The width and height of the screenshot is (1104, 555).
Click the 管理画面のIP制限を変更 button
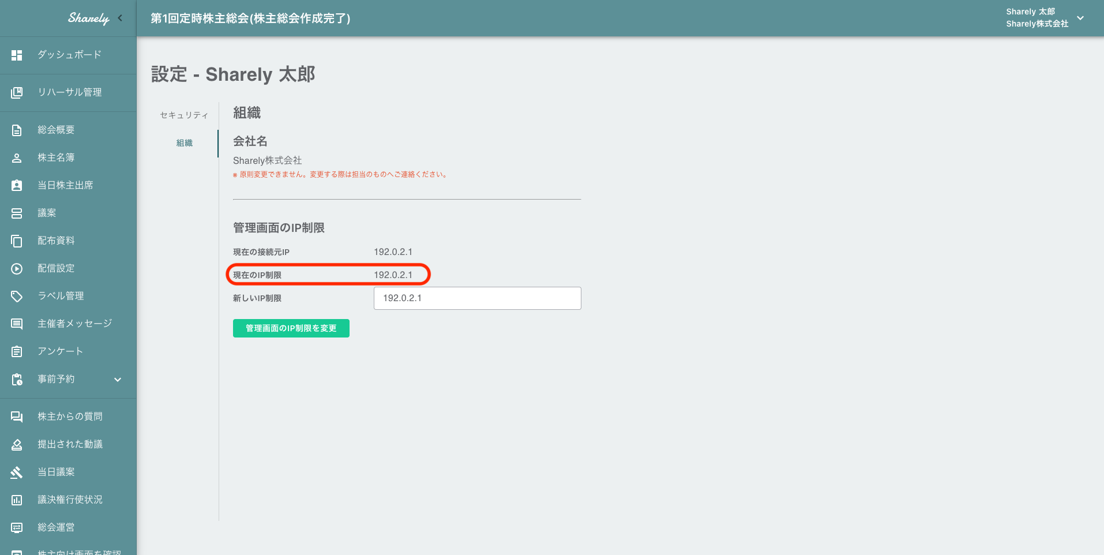(x=291, y=328)
